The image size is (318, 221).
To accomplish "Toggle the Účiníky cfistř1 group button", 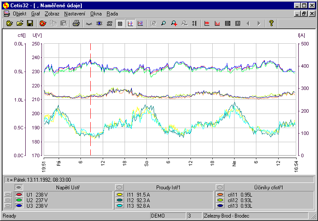I will (220, 187).
